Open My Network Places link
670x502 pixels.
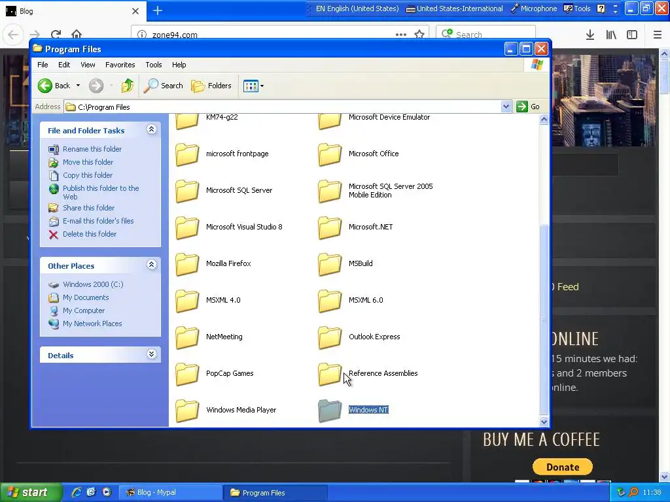click(92, 324)
